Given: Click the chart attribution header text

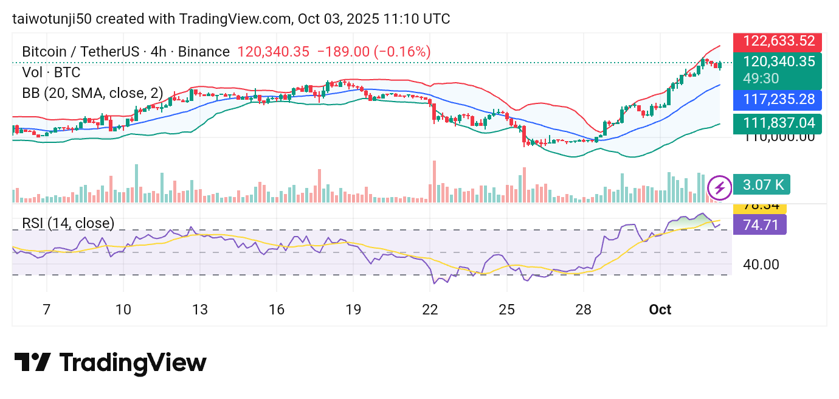Looking at the screenshot, I should point(232,19).
